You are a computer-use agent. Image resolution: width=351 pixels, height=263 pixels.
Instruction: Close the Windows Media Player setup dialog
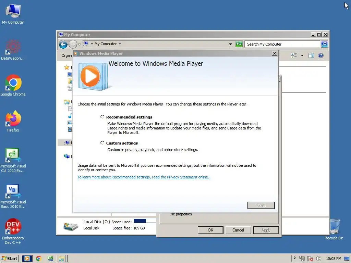[x=275, y=53]
